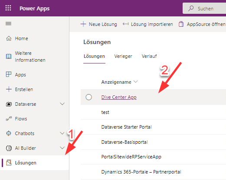226x180 pixels.
Task: Click the Power Apps title
Action: (x=35, y=9)
